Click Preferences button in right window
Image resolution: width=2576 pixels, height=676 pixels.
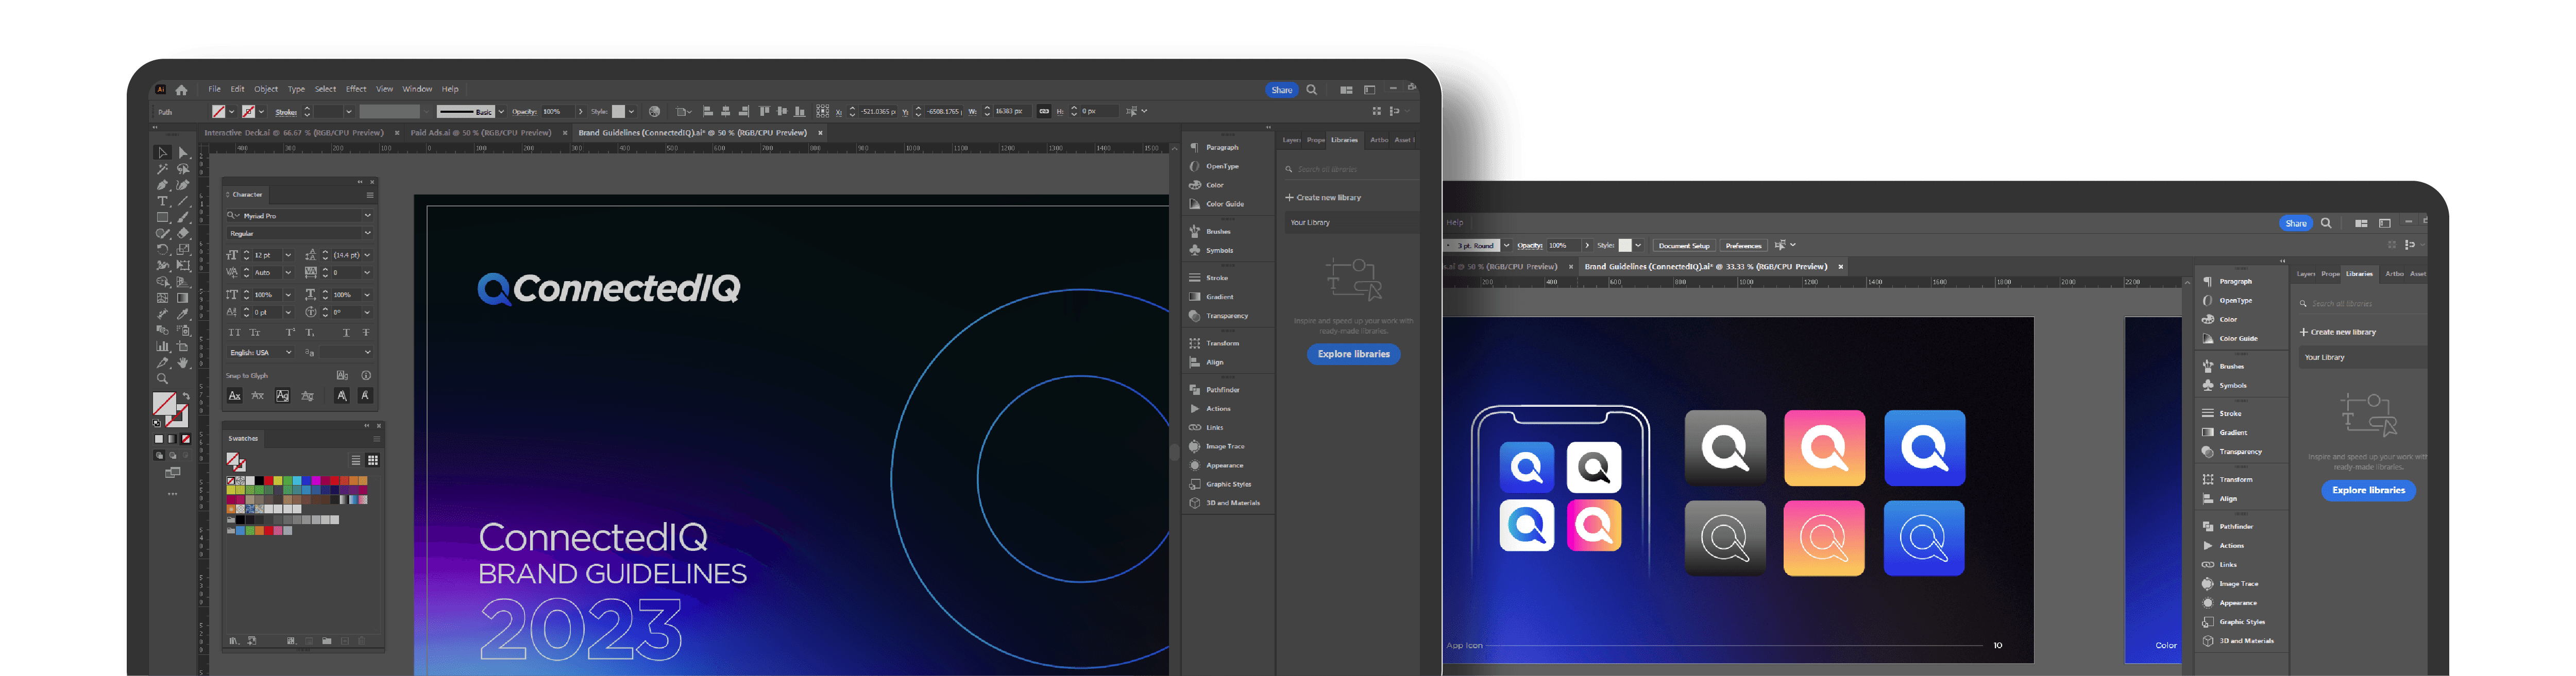click(x=1743, y=245)
